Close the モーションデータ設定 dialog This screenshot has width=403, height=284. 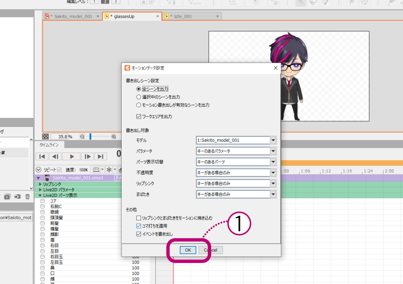275,68
